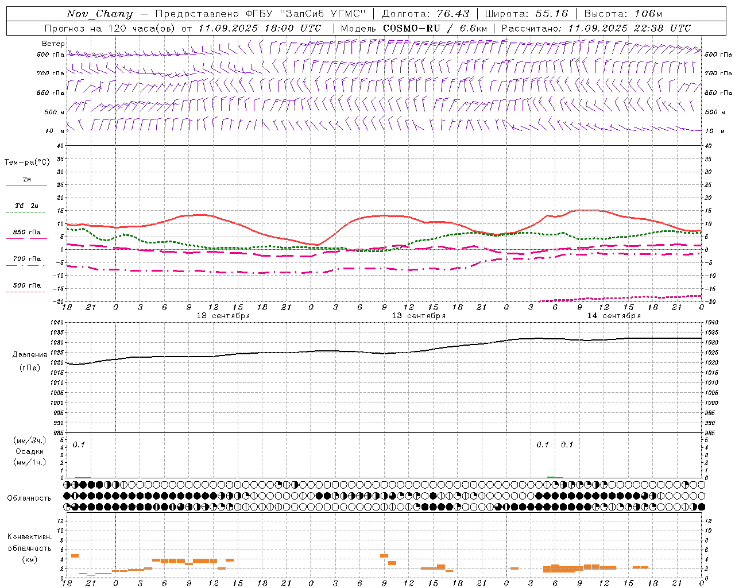Click the "(мм/1ч.)" precipitation unit label

point(30,463)
